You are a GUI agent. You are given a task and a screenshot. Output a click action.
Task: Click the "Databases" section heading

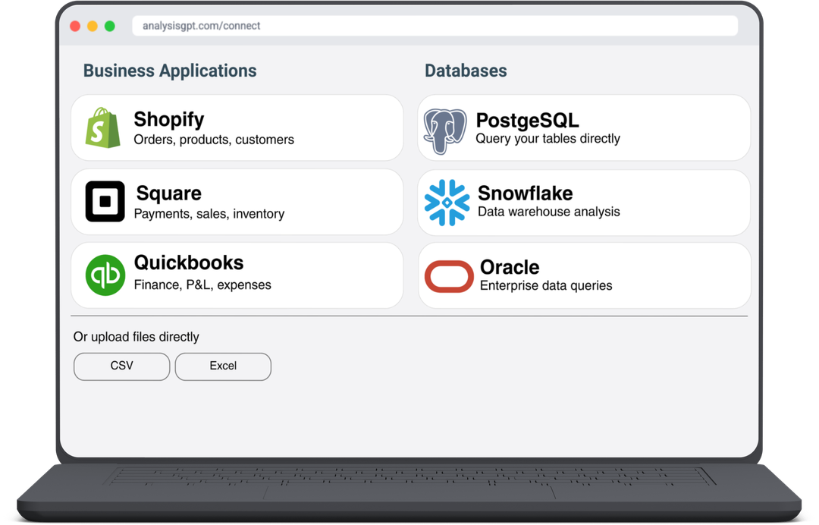point(466,71)
